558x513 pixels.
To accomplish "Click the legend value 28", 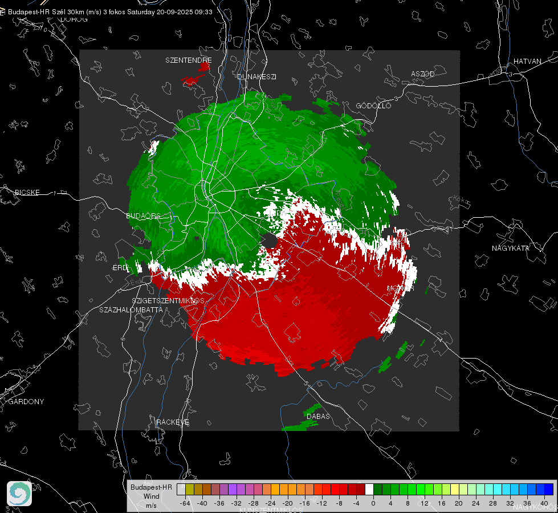I will coord(492,503).
